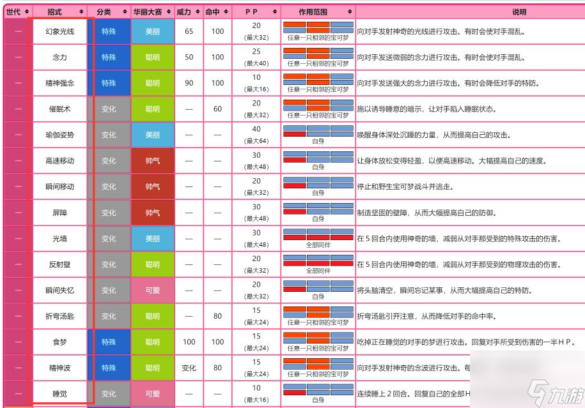The image size is (585, 408).
Task: Click description starting 折弯汤匙引开注意
Action: [427, 316]
